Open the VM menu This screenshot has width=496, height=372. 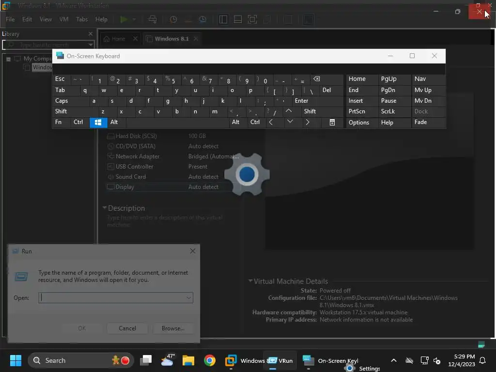[64, 19]
